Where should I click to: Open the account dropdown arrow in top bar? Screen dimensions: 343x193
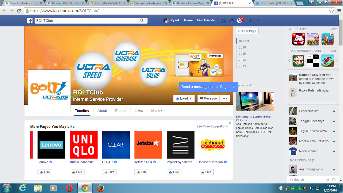point(258,21)
